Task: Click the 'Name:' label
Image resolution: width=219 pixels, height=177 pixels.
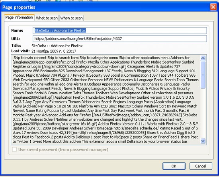Action: point(17,30)
